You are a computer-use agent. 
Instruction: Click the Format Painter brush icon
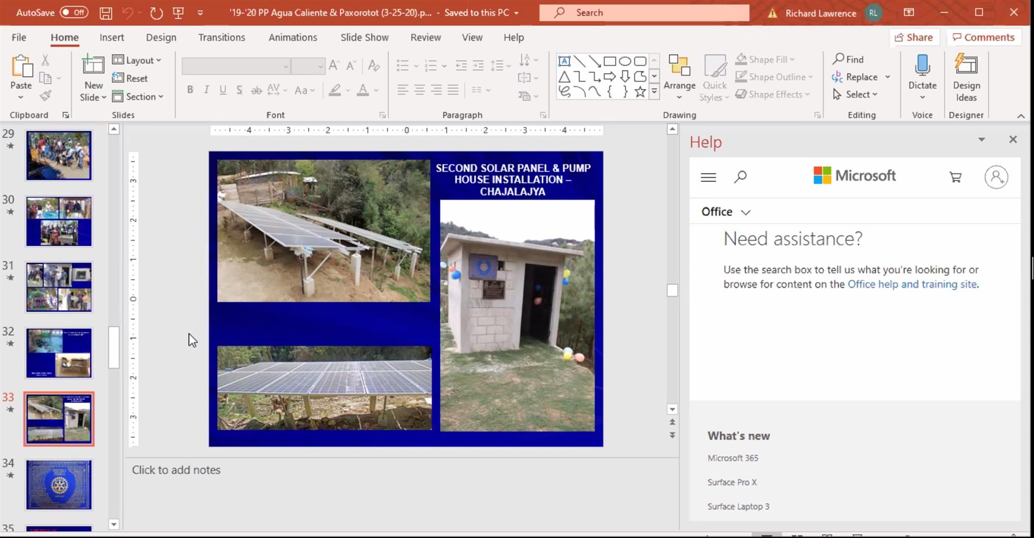[45, 95]
